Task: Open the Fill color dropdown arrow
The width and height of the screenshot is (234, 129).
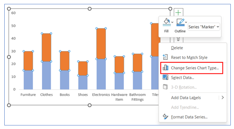Action: [172, 22]
